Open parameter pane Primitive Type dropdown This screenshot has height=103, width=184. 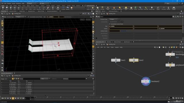click(x=114, y=19)
